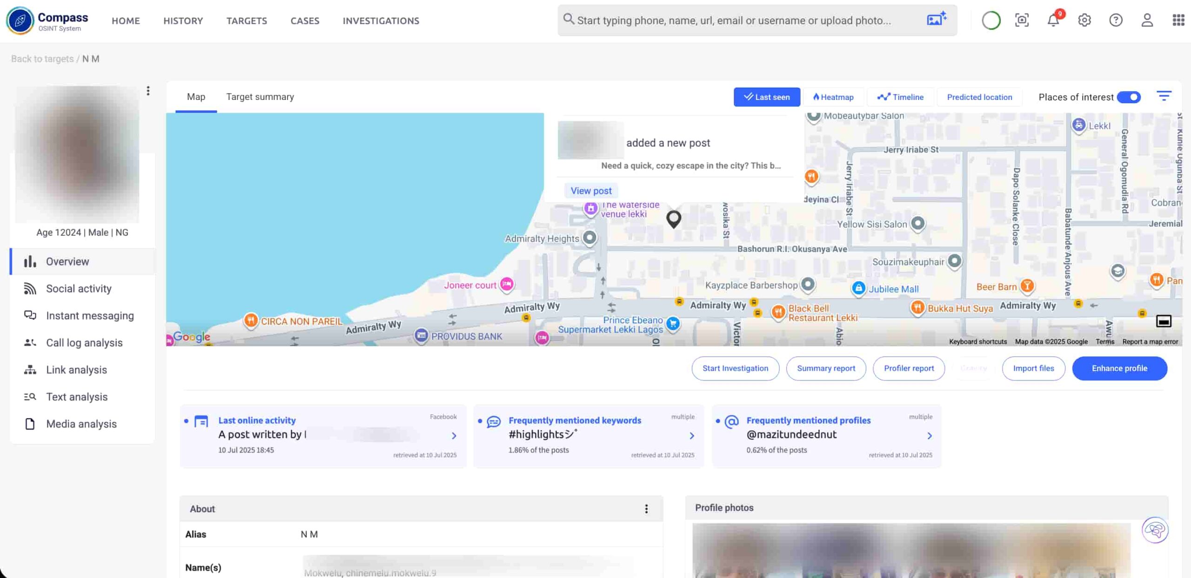Click the Enhance profile button

click(1119, 368)
